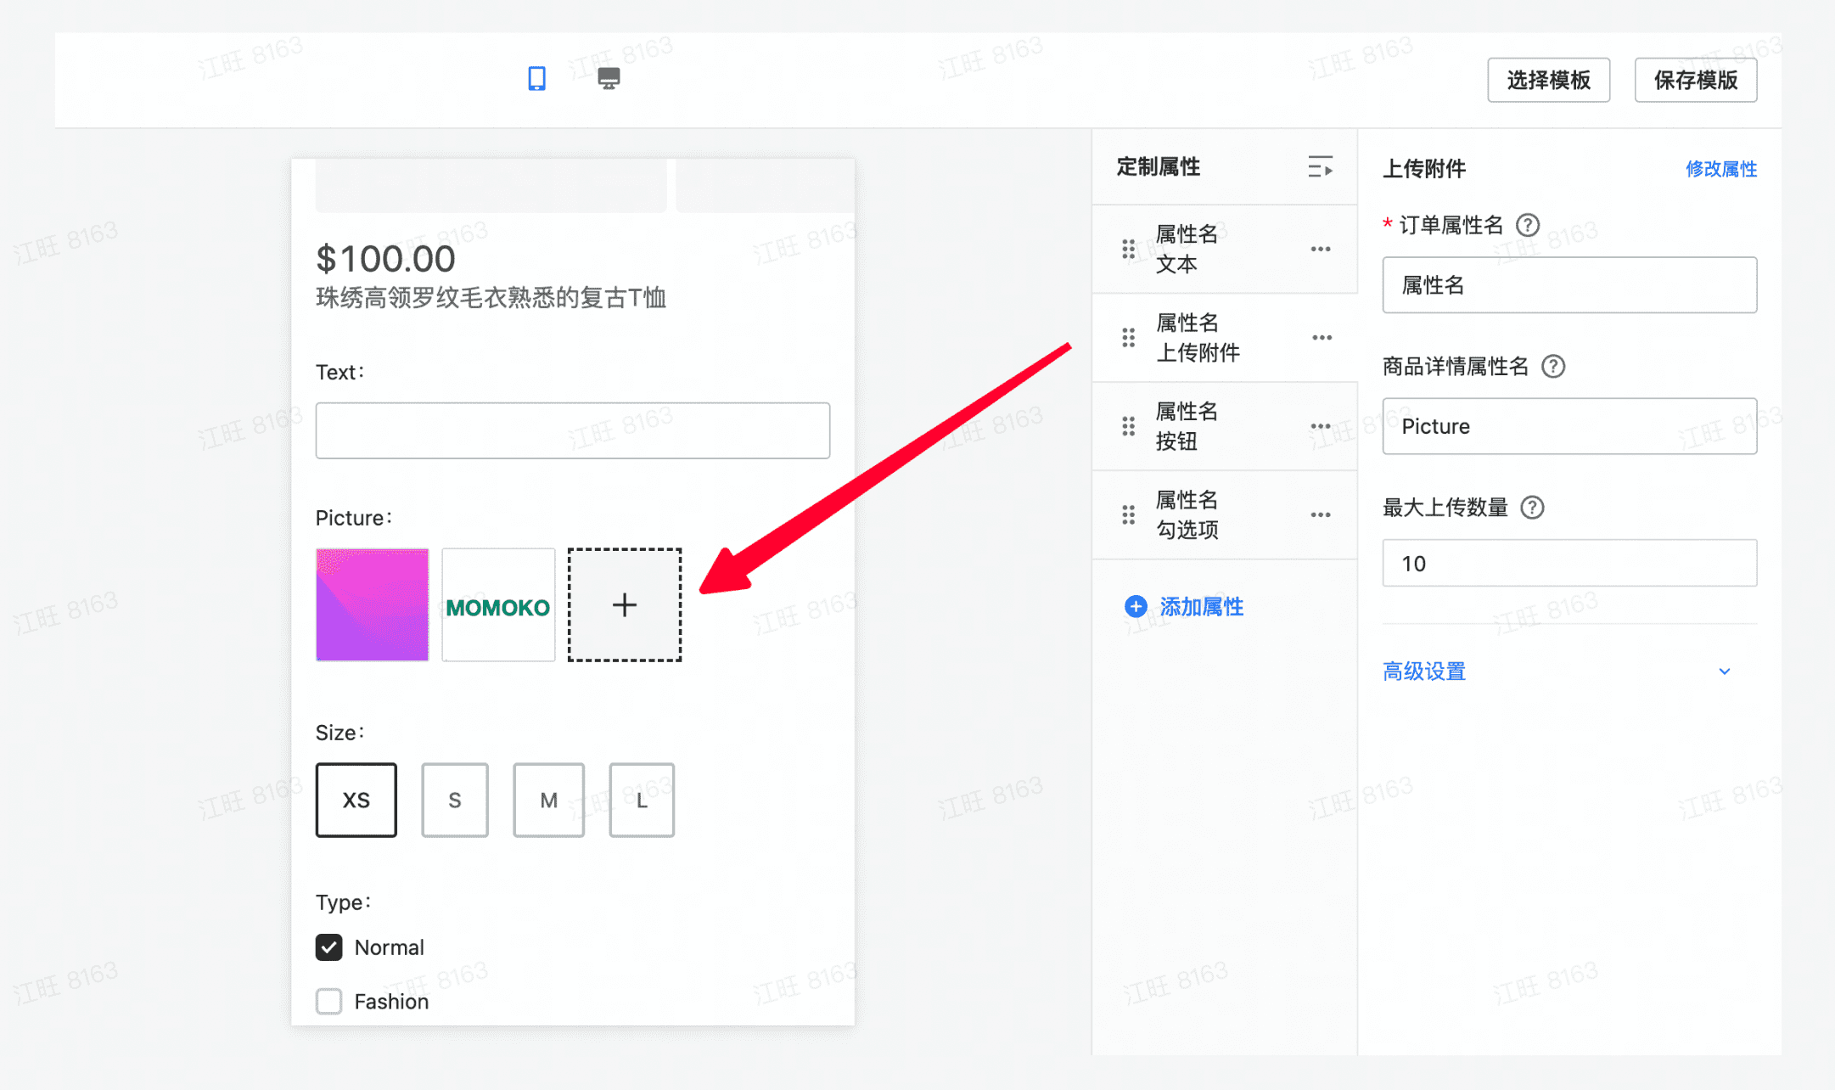The width and height of the screenshot is (1835, 1090).
Task: Collapse the 定制属性 panel icon
Action: (1320, 166)
